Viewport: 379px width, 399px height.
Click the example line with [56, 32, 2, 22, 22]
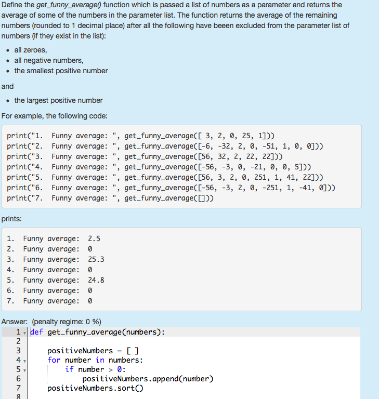145,156
